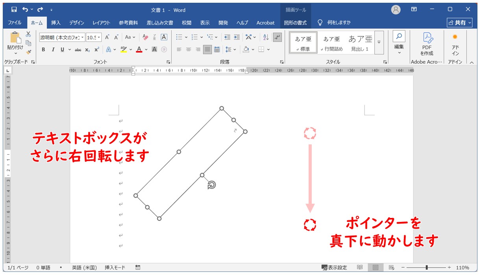Toggle strikethrough formatting
481x275 pixels.
coord(78,50)
